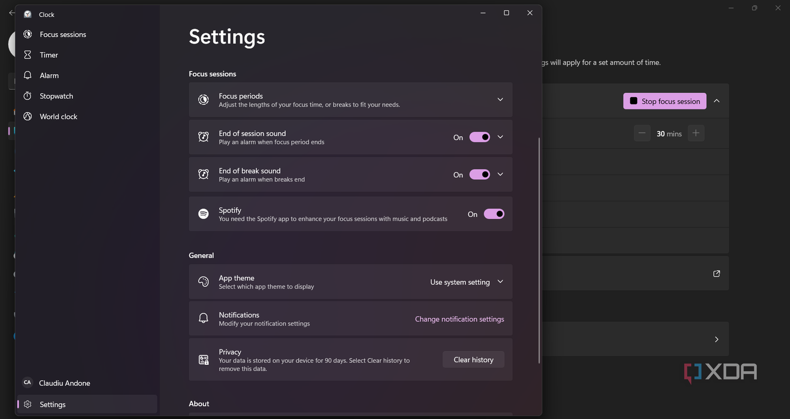
Task: Turn off End of session sound toggle
Action: coord(480,137)
